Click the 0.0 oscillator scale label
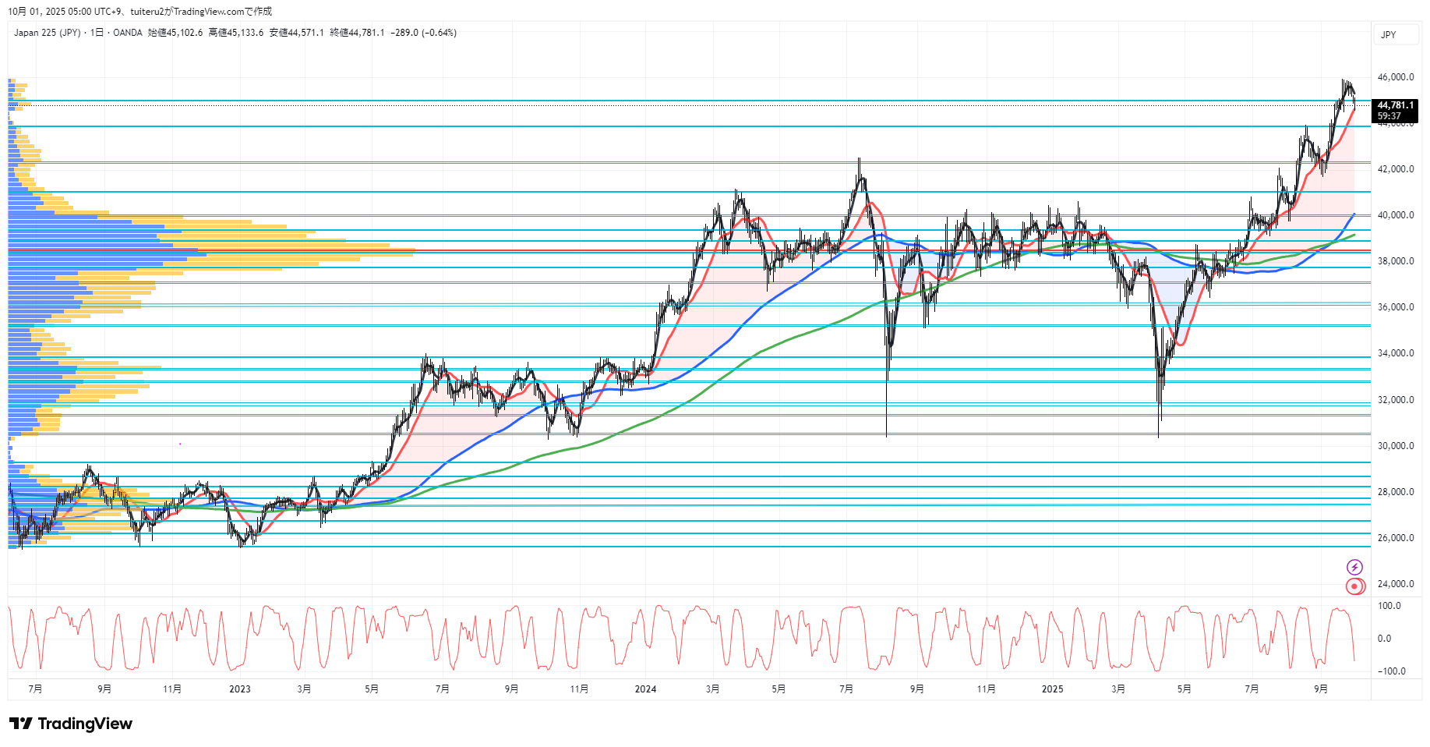 click(1384, 639)
